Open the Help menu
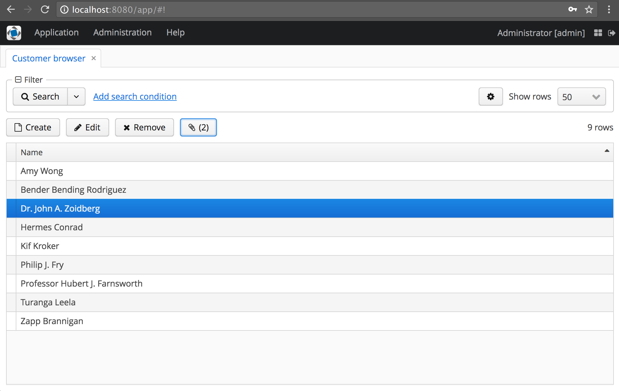619x391 pixels. click(175, 32)
